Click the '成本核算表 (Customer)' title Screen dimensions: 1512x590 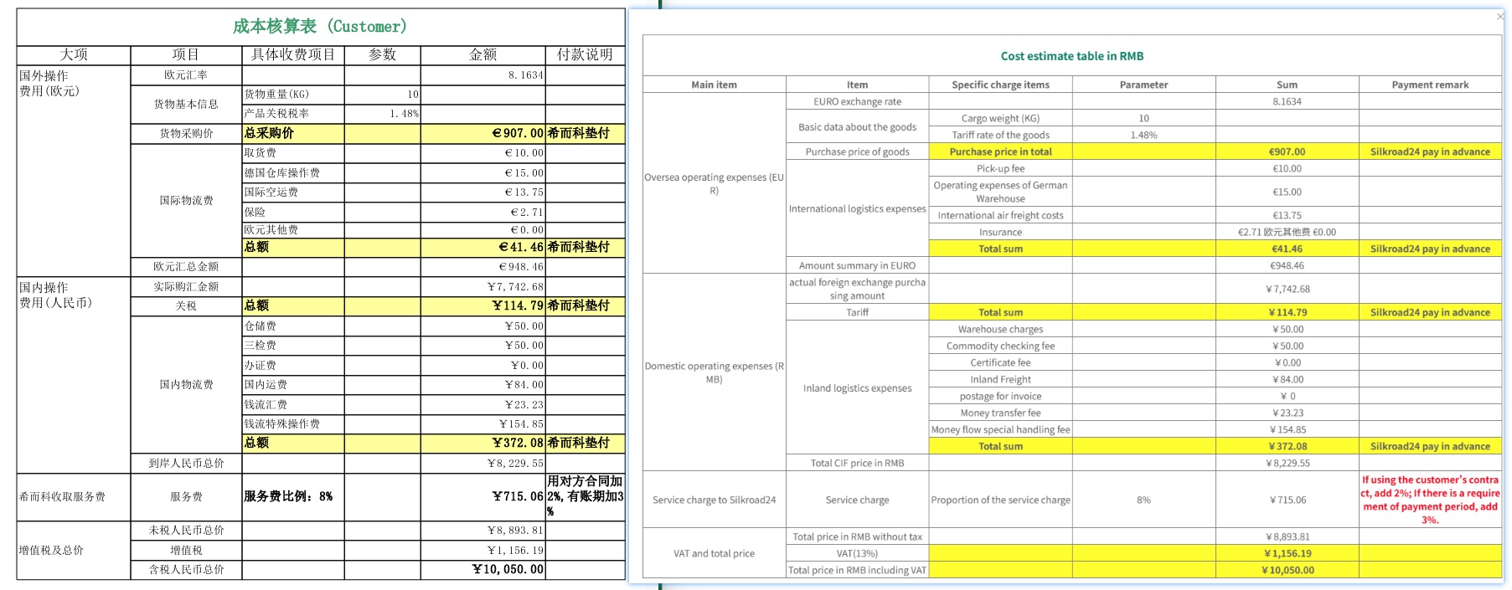click(320, 27)
